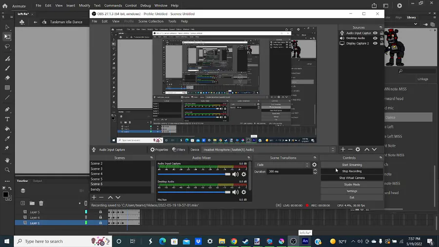Pop out the Controls dock
The height and width of the screenshot is (247, 439).
(381, 158)
